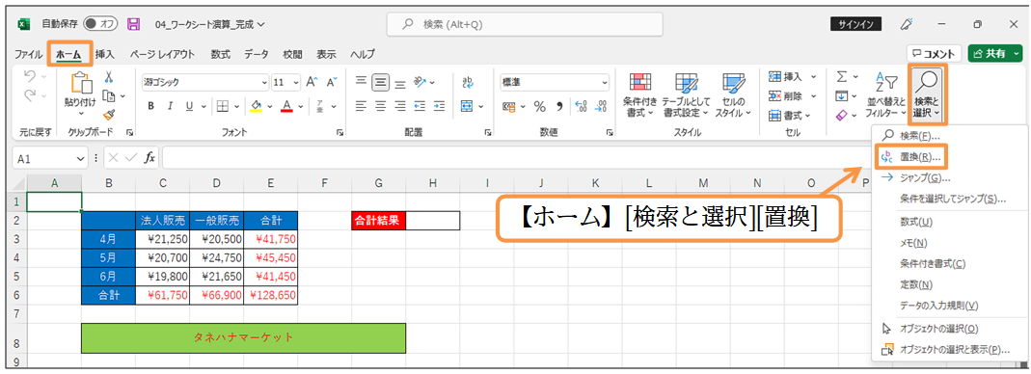Open the font color dropdown arrow

click(300, 106)
